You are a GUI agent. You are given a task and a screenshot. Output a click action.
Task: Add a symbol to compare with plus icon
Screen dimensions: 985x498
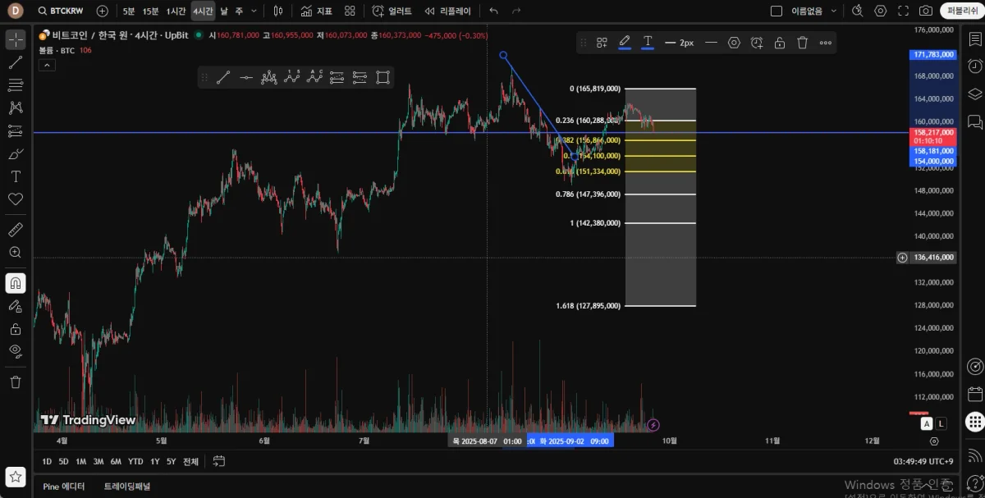coord(102,11)
